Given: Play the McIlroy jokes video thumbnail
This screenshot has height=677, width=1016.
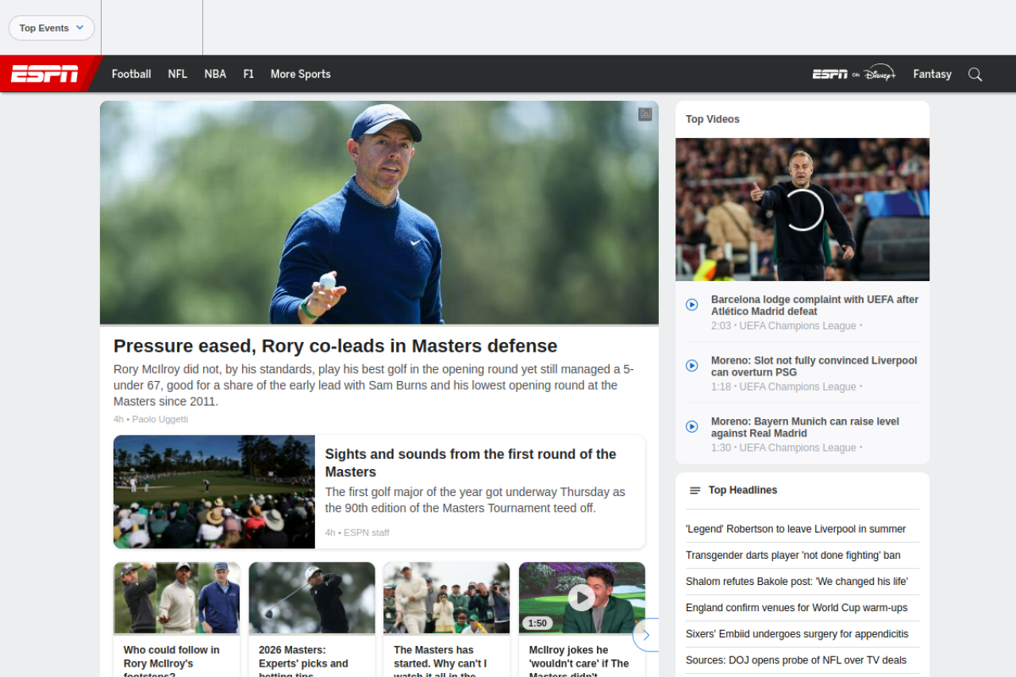Looking at the screenshot, I should (582, 598).
